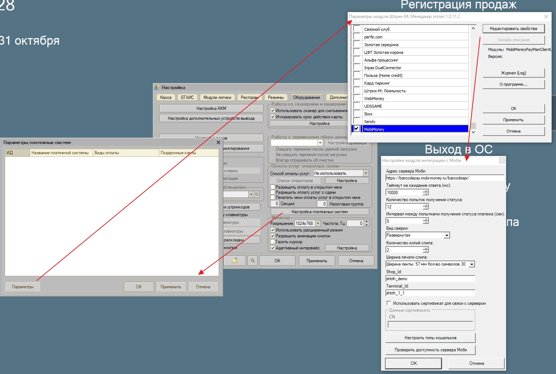Enable the Гасить курсор checkbox
The height and width of the screenshot is (374, 556).
point(272,242)
